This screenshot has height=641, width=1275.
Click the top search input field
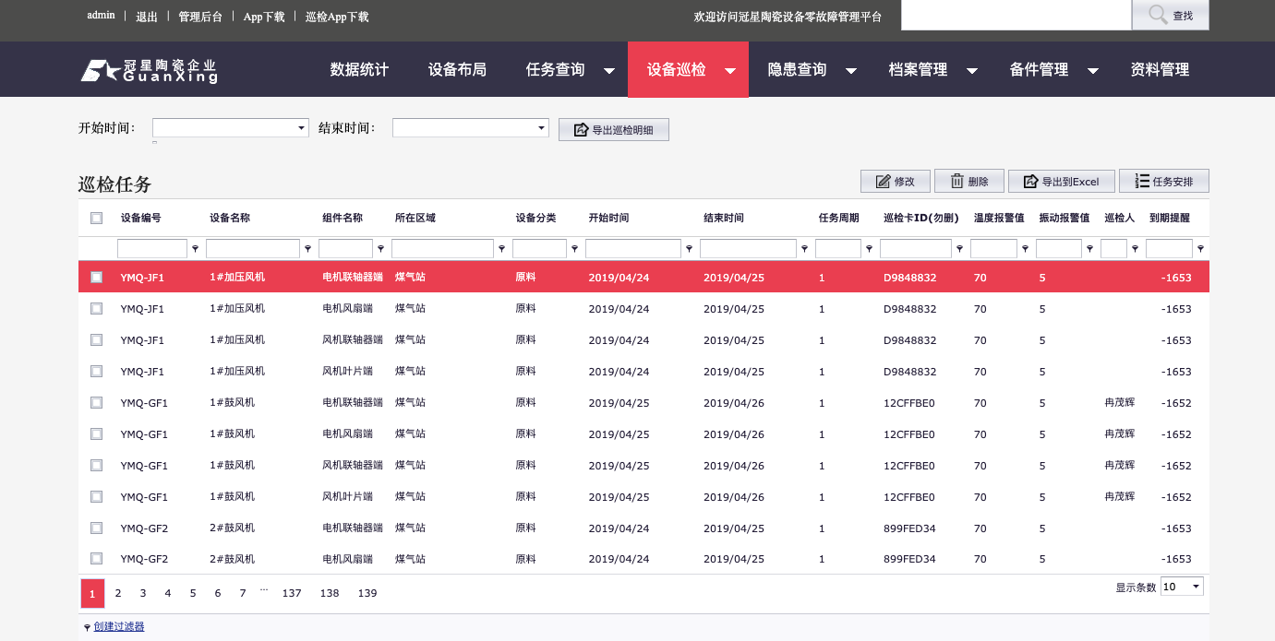pyautogui.click(x=1016, y=16)
